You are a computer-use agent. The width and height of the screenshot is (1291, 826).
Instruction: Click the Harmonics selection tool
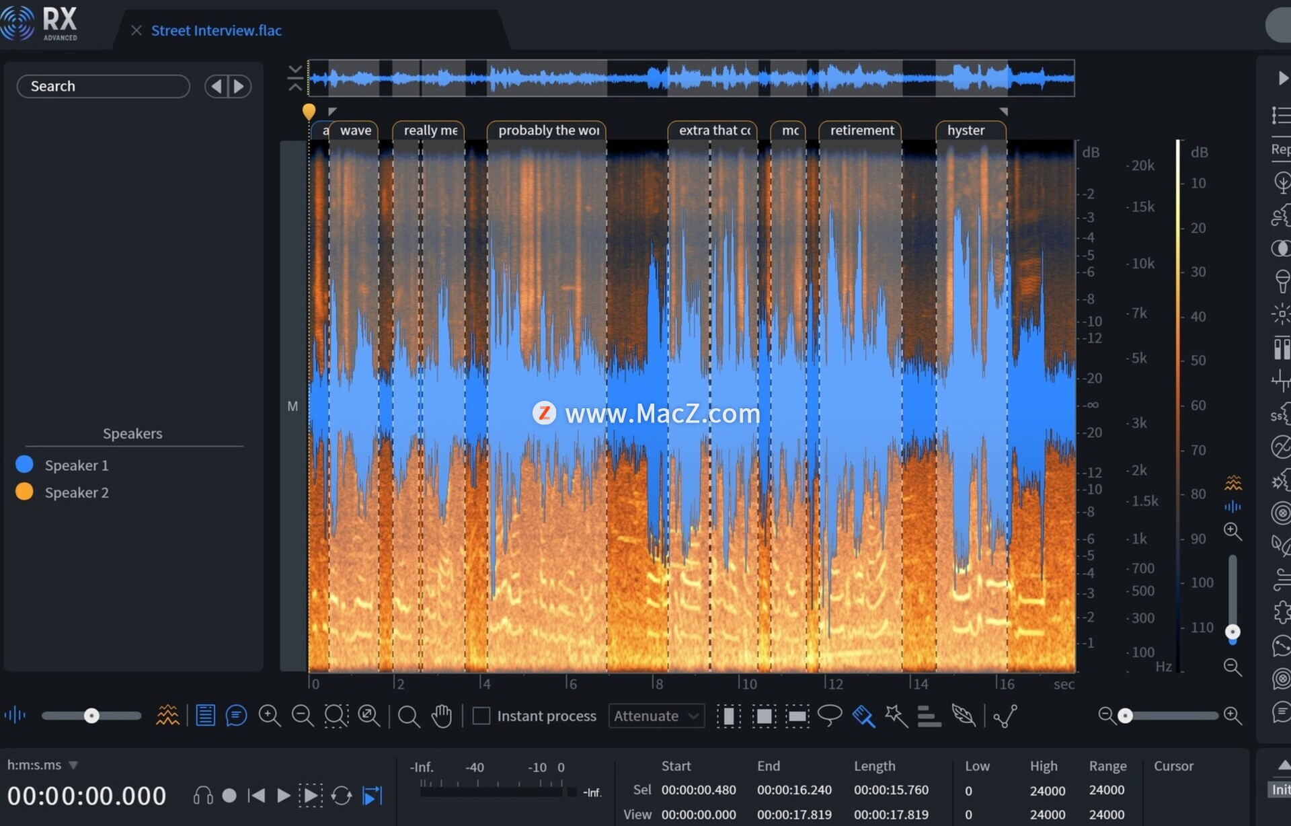pyautogui.click(x=929, y=716)
